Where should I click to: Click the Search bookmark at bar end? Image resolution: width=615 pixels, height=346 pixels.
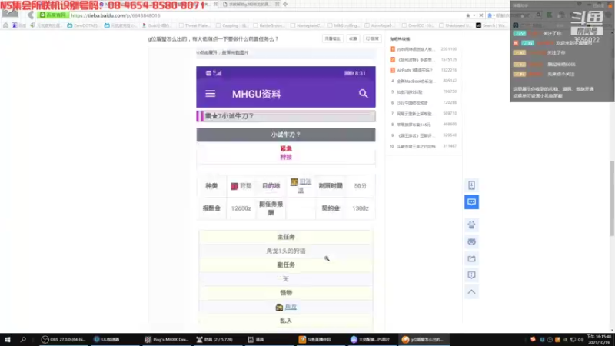(x=491, y=25)
